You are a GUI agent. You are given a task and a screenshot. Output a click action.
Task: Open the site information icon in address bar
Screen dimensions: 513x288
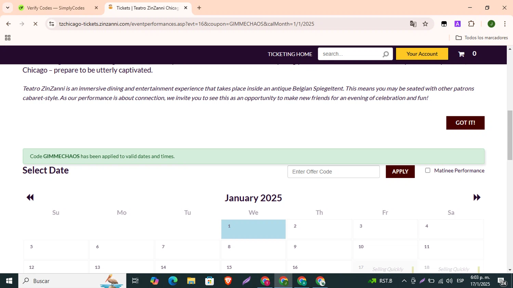tap(52, 24)
